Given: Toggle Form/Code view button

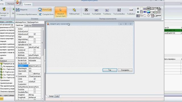Looking at the screenshot, I should tap(45, 10).
